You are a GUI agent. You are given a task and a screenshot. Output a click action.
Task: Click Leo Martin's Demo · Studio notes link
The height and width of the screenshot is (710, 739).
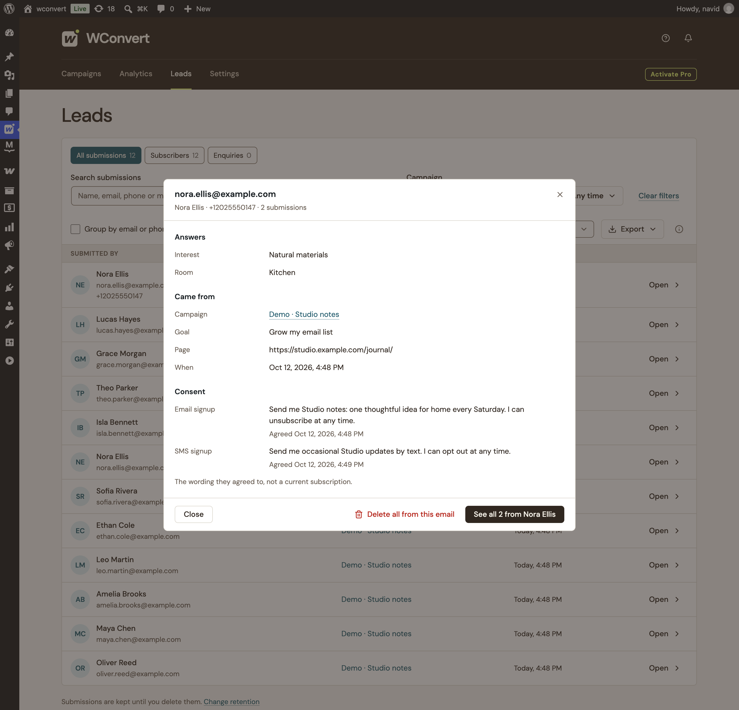pyautogui.click(x=376, y=565)
